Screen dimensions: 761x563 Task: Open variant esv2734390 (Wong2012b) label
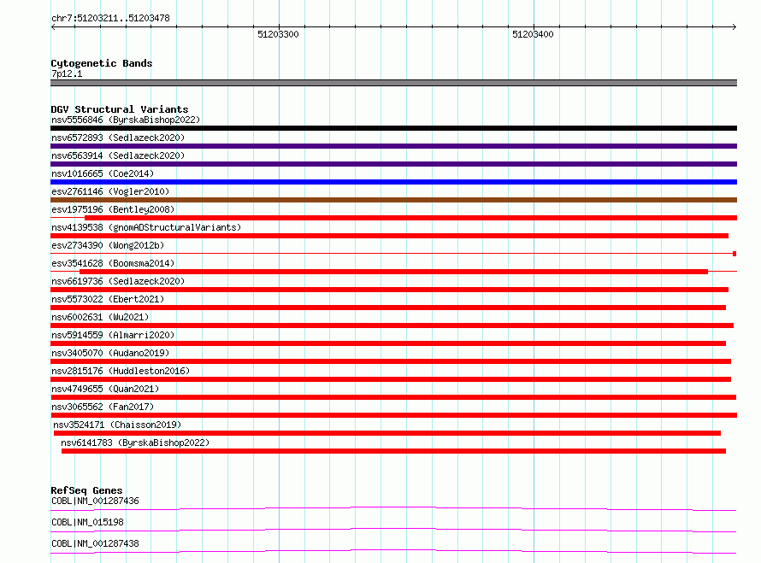coord(108,245)
